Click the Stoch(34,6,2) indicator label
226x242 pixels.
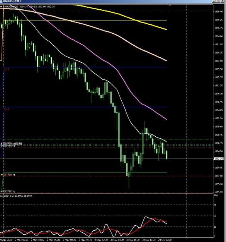click(16, 196)
